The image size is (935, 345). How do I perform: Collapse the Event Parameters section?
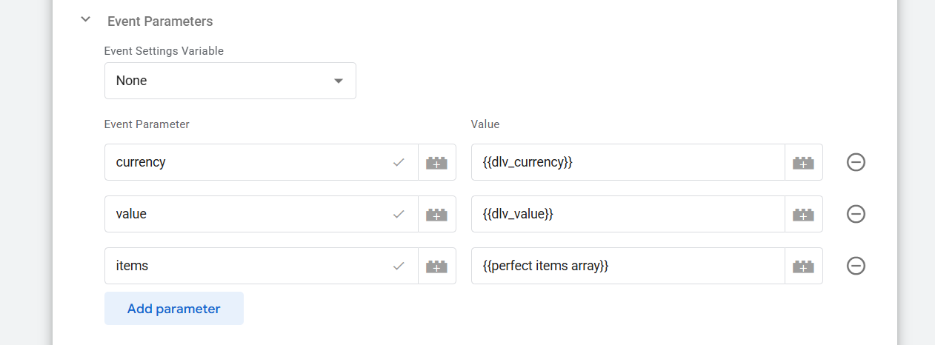pos(85,20)
